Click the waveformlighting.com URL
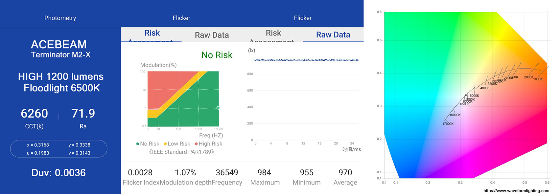This screenshot has width=559, height=194. [x=516, y=191]
